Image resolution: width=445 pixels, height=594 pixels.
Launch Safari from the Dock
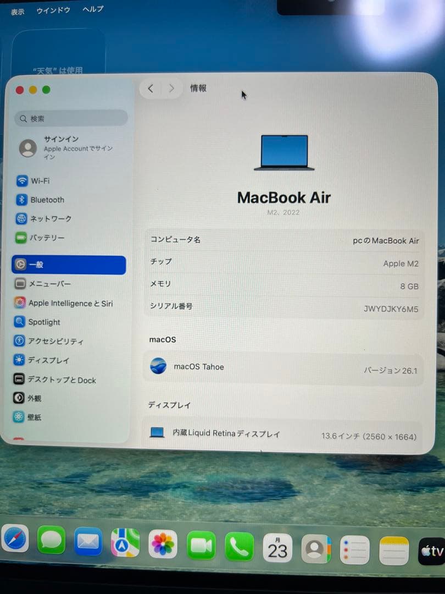pyautogui.click(x=15, y=538)
